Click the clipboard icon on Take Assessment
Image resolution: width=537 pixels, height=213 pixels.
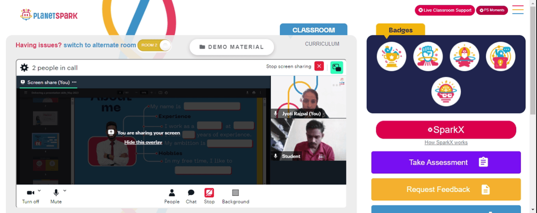tap(483, 162)
